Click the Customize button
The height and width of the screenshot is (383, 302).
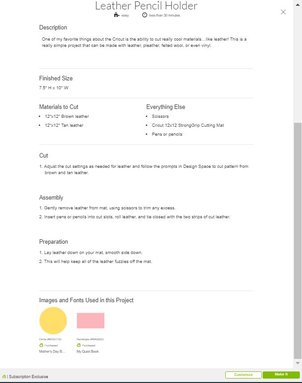(243, 375)
